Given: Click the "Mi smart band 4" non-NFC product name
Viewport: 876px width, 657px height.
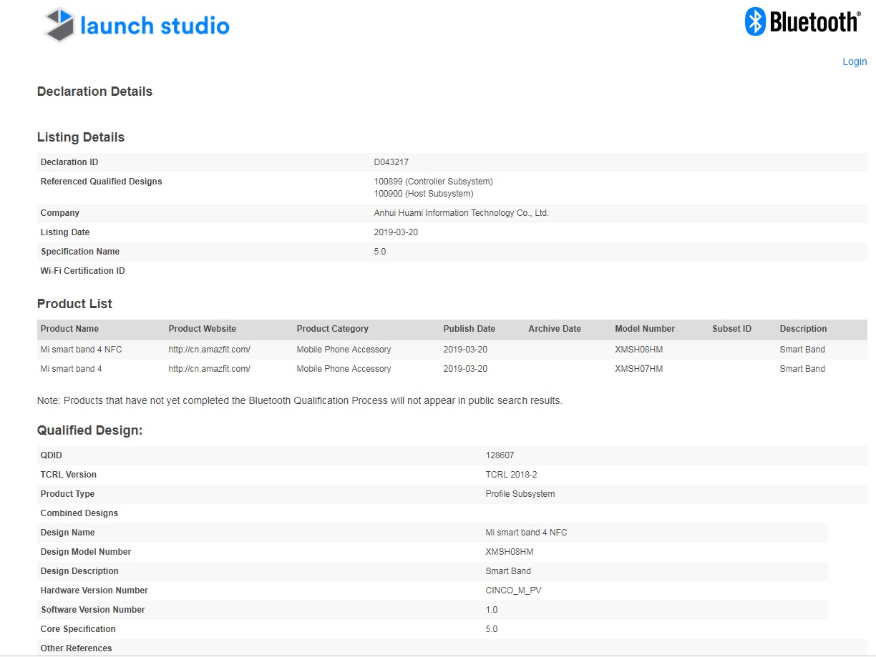Looking at the screenshot, I should coord(72,369).
